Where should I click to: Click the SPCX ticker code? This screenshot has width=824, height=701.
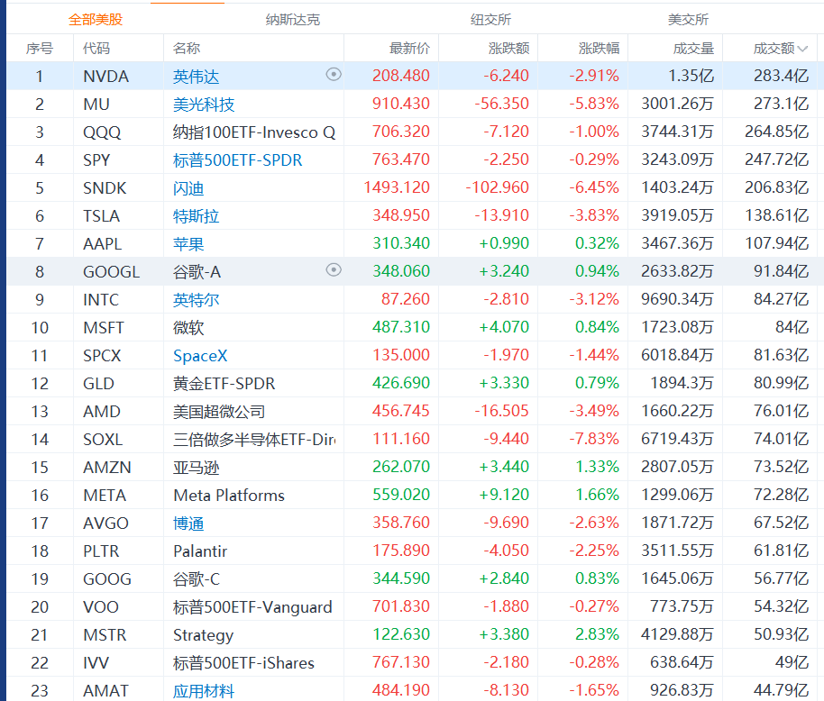102,356
